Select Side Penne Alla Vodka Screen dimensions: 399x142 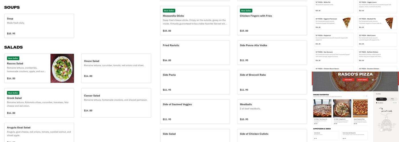(x=272, y=53)
